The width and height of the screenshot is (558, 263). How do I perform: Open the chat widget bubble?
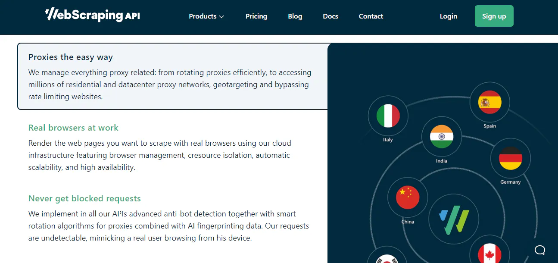(539, 250)
